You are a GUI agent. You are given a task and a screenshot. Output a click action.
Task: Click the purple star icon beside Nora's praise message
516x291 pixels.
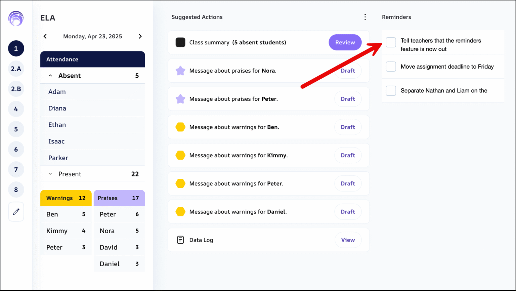(x=180, y=71)
